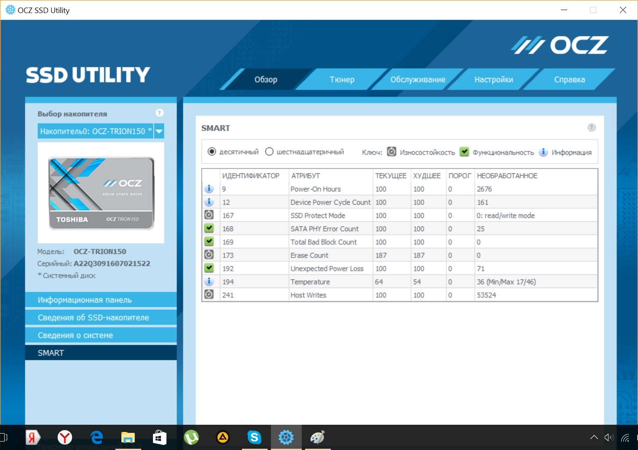This screenshot has width=638, height=450.
Task: Open the network icon in system tray
Action: 625,438
